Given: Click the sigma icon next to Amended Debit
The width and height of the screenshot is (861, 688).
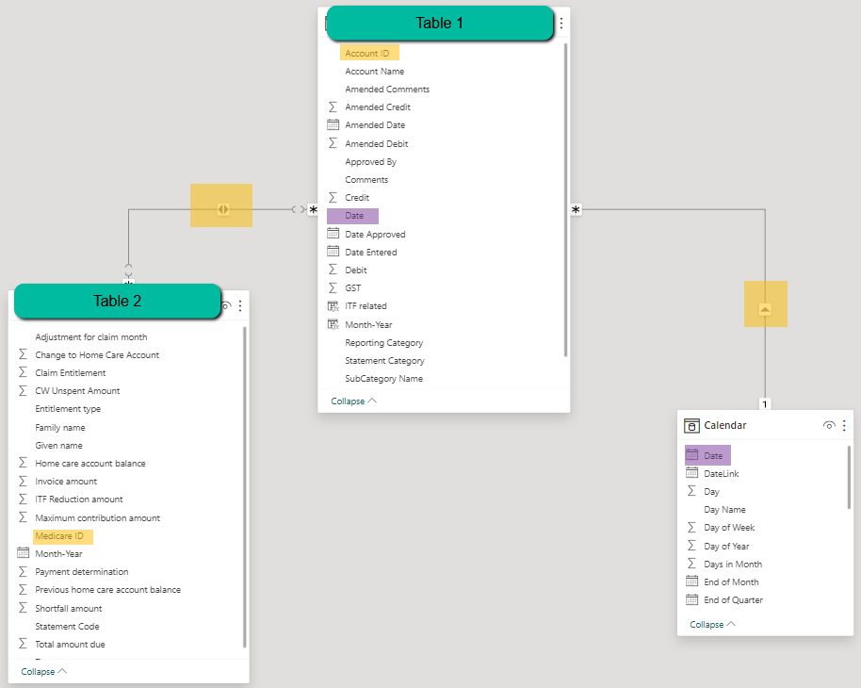Looking at the screenshot, I should [333, 143].
